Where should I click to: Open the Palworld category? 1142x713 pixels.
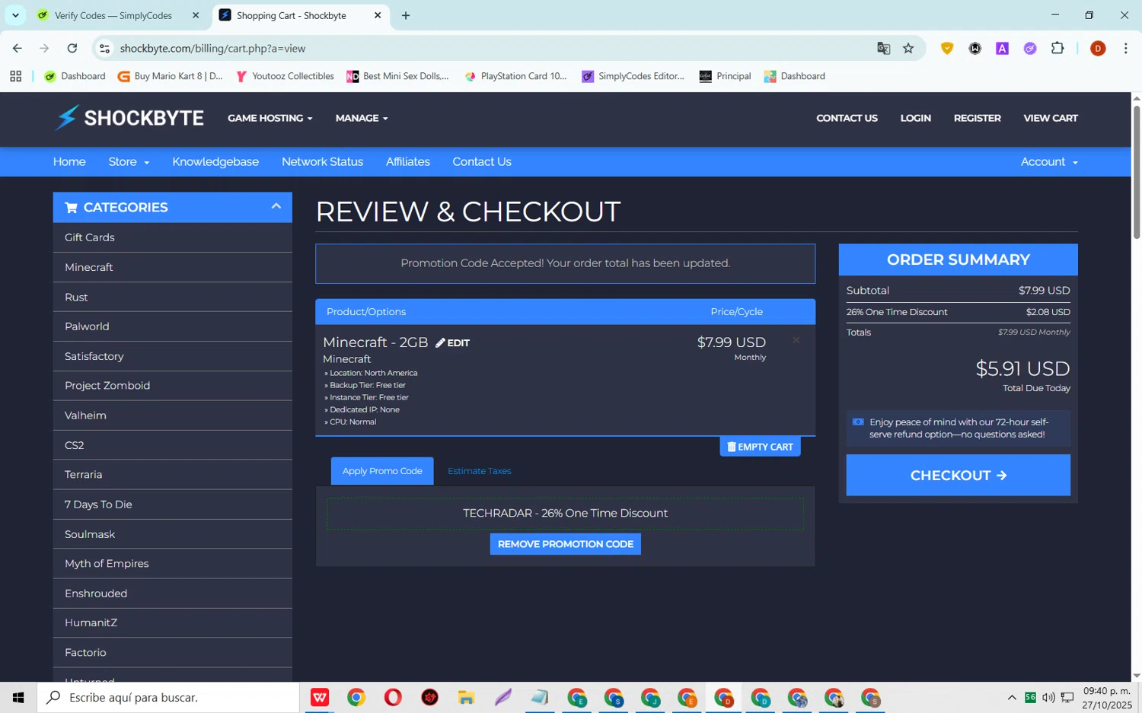pos(173,326)
